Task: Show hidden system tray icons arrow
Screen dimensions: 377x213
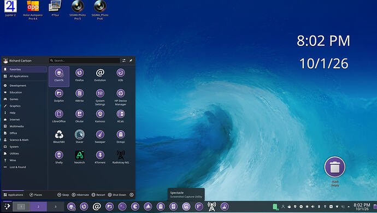Action: click(349, 206)
